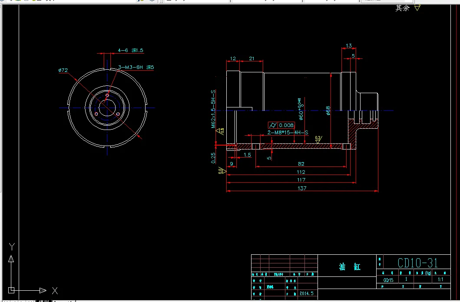The height and width of the screenshot is (302, 460).
Task: Select the 21 dimension above side view
Action: tap(252, 58)
